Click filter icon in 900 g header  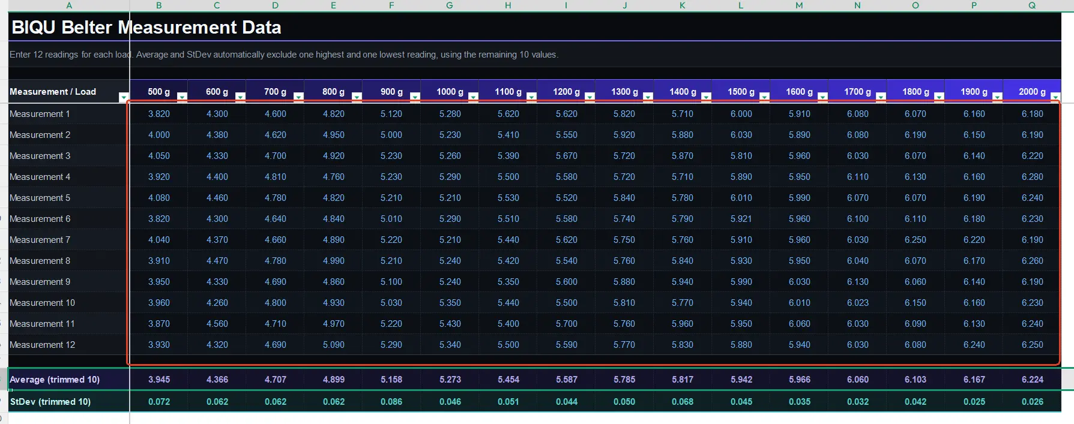click(x=415, y=97)
